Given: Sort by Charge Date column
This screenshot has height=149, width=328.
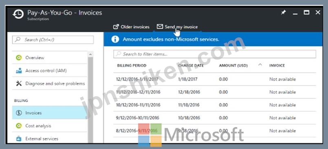Looking at the screenshot, I should point(191,66).
